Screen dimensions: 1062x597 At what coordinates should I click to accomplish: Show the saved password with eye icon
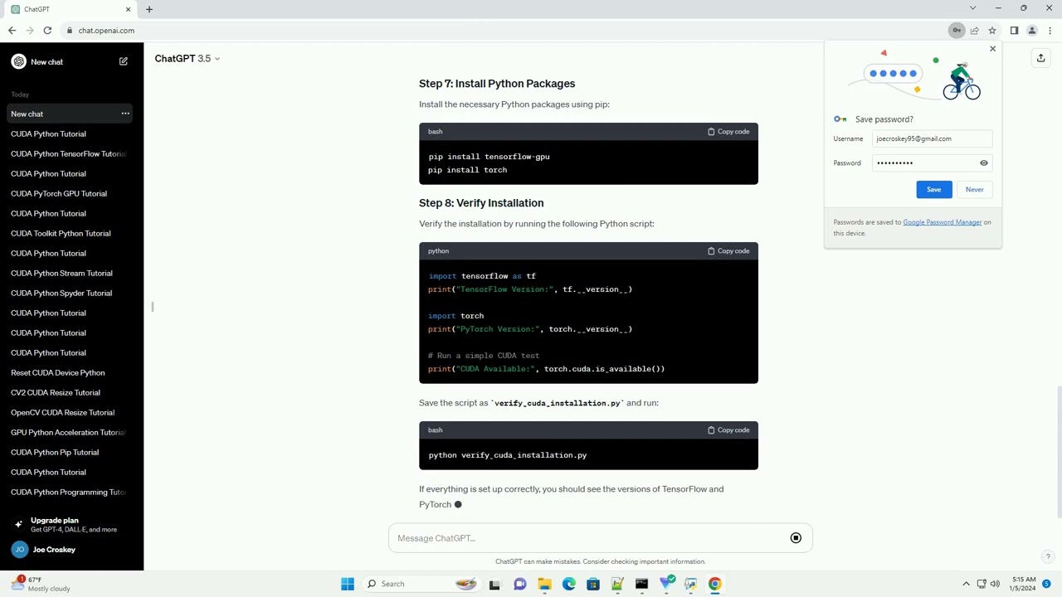984,163
